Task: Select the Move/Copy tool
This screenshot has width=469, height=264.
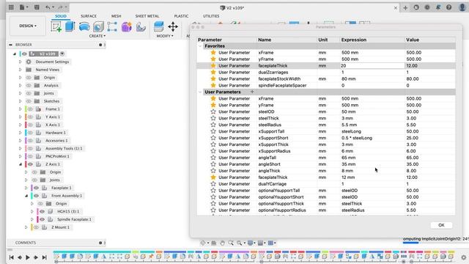Action: 173,27
